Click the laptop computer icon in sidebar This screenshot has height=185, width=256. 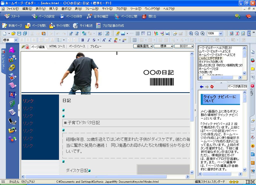[12, 121]
